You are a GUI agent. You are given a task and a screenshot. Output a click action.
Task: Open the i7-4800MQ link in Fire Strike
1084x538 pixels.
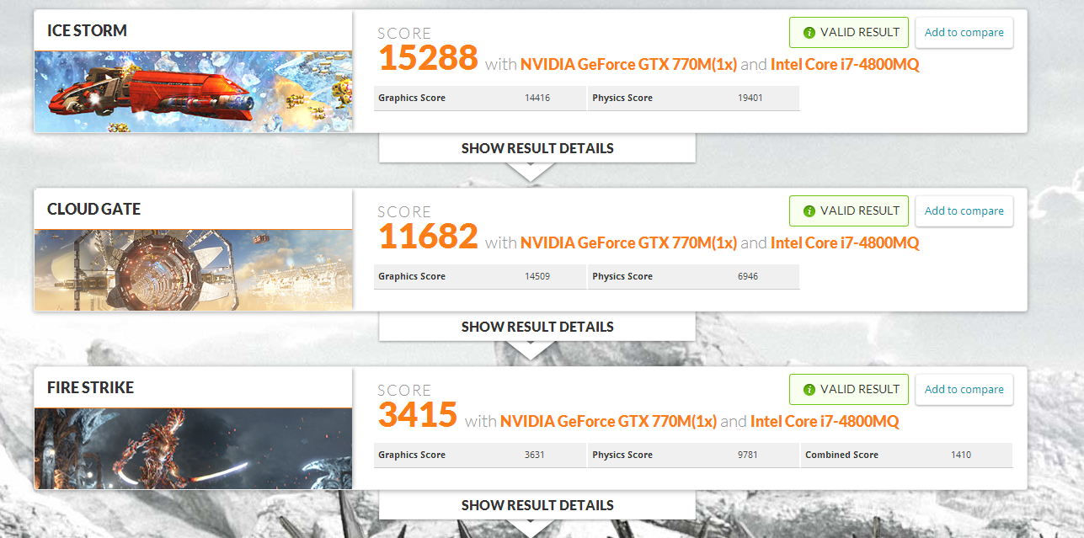(825, 422)
